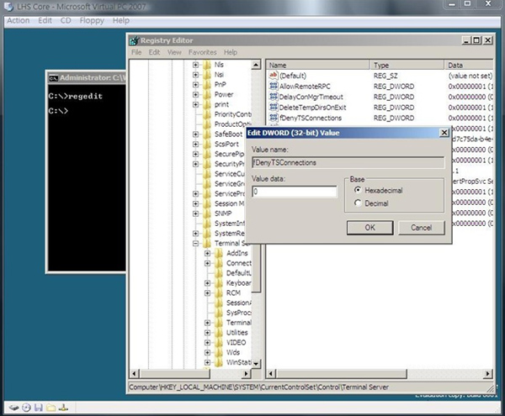Click the Registry Editor title bar icon
Viewport: 505px width, 416px height.
[135, 40]
